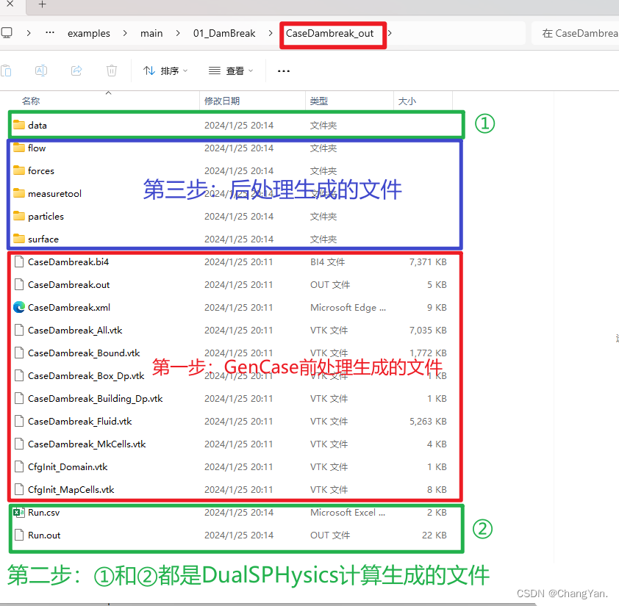Image resolution: width=619 pixels, height=606 pixels.
Task: Close the current tab
Action: (10, 4)
